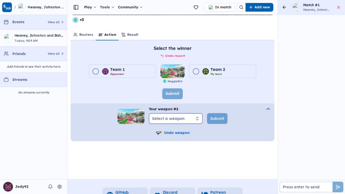Click the Add new button
Image resolution: width=345 pixels, height=194 pixels.
coord(260,7)
